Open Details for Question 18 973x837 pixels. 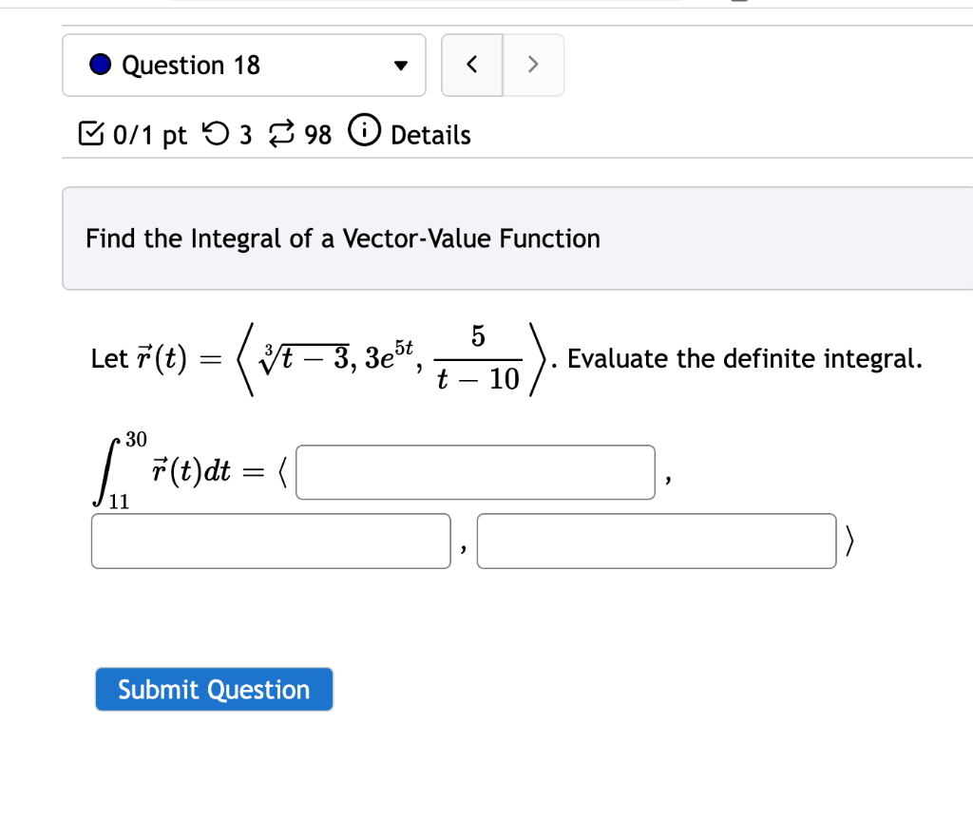[x=430, y=135]
